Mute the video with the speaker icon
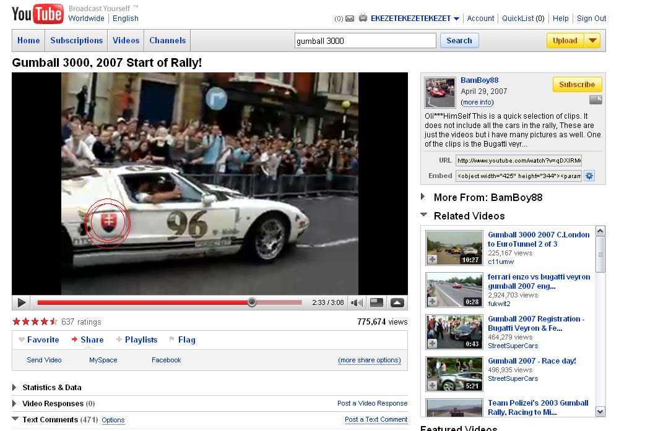 [x=357, y=302]
